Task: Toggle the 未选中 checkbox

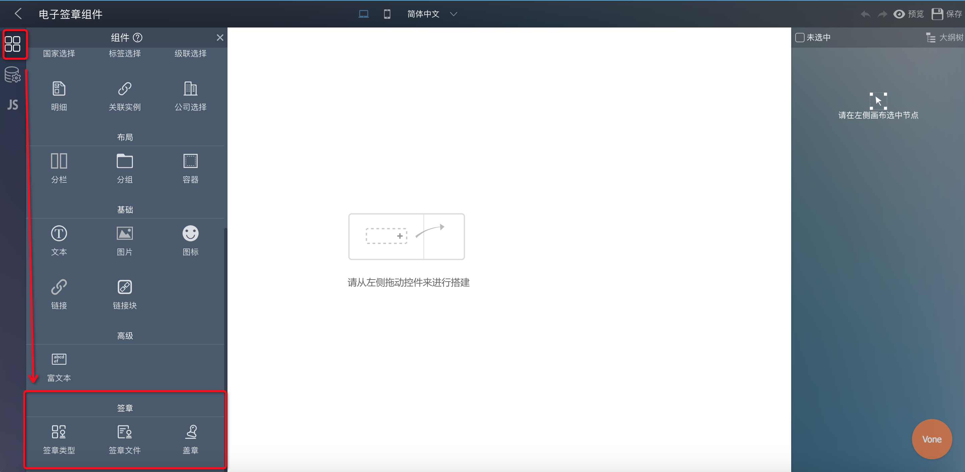Action: point(800,38)
